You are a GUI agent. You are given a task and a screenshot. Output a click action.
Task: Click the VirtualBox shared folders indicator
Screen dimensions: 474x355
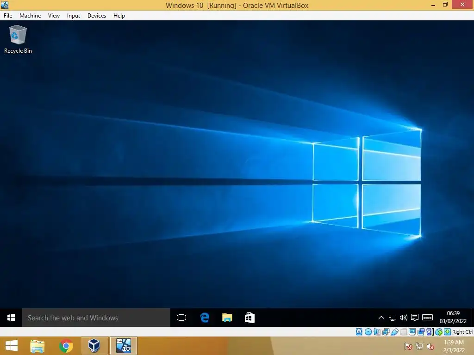coord(403,332)
